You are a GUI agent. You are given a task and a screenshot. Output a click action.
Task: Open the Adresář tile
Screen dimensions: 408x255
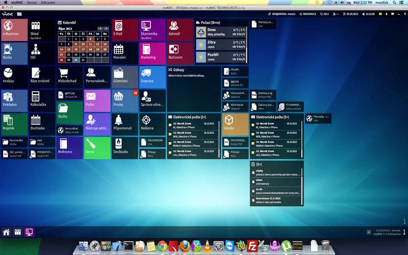pos(180,30)
